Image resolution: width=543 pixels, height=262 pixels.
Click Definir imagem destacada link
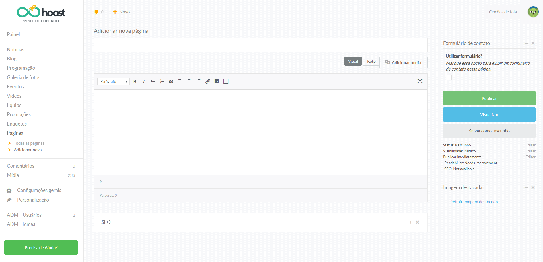474,202
